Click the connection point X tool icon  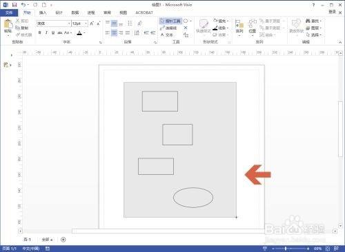coord(186,28)
